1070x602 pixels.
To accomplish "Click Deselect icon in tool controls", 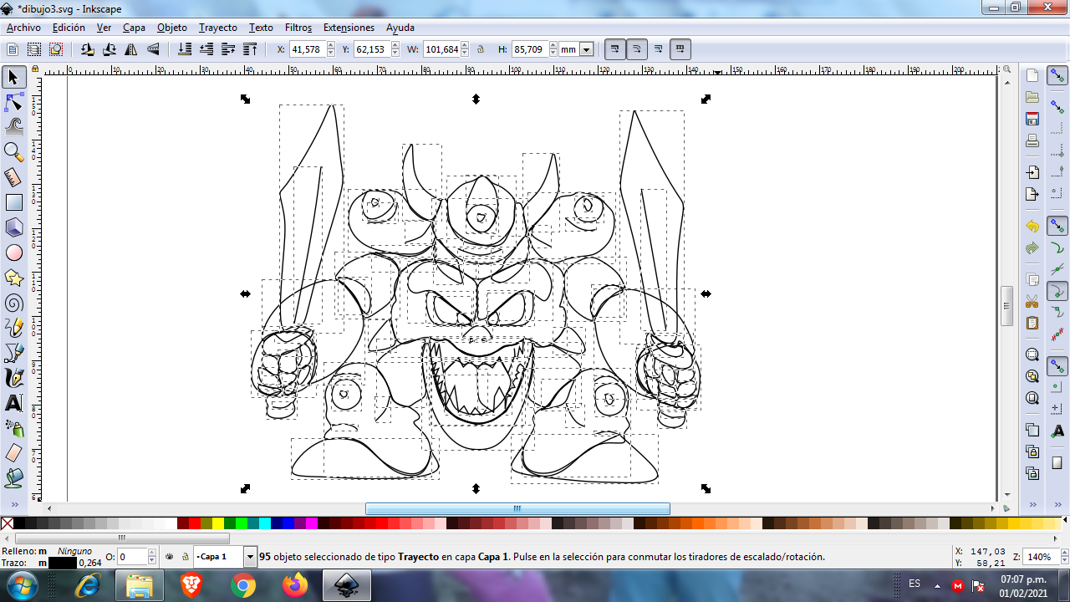I will (56, 49).
